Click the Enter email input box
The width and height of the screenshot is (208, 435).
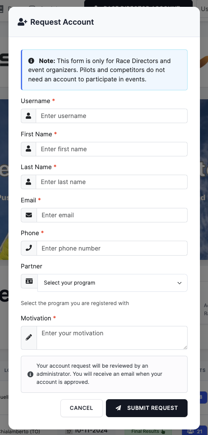click(112, 215)
